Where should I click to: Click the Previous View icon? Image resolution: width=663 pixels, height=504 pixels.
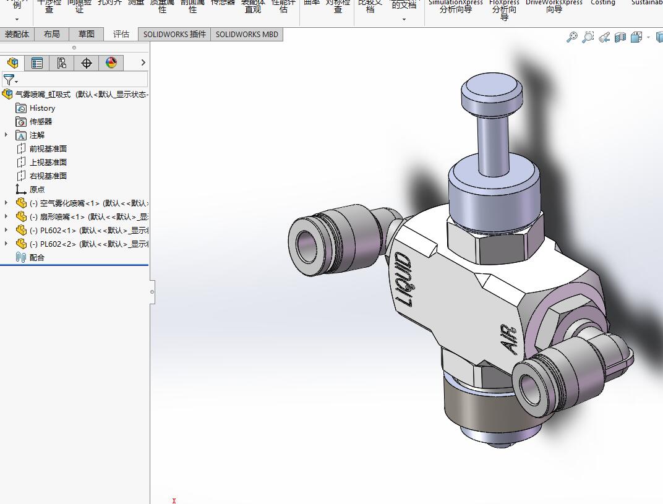click(604, 37)
